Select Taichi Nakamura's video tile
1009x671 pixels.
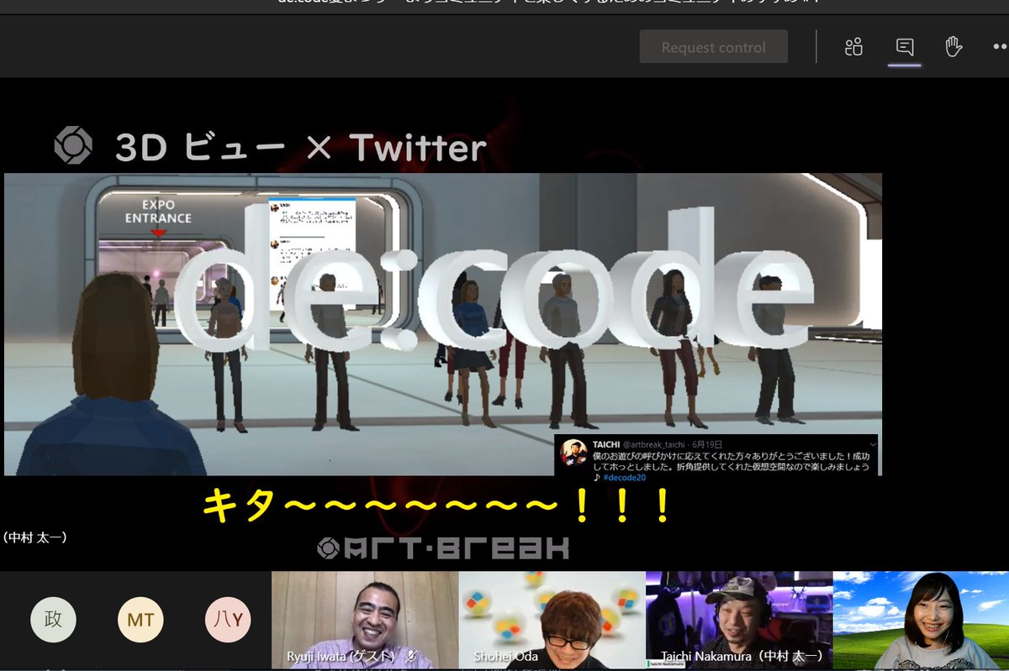click(738, 621)
